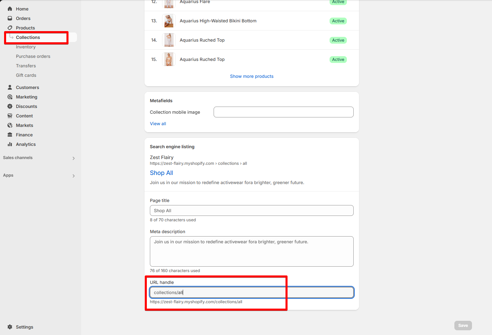This screenshot has height=335, width=492.
Task: Click the Settings gear icon
Action: tap(10, 327)
